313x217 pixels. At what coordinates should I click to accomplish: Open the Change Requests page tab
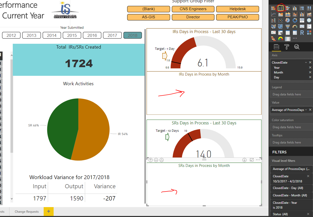point(27,212)
